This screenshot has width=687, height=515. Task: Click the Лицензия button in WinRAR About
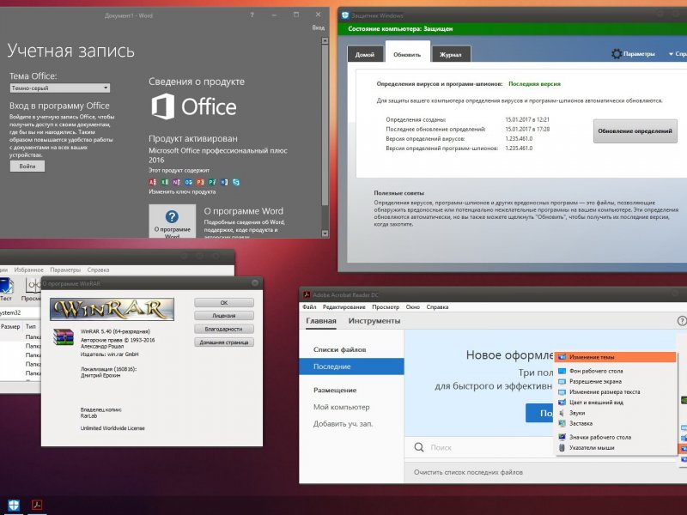(x=224, y=316)
